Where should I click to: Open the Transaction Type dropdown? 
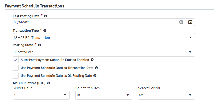pos(104,37)
